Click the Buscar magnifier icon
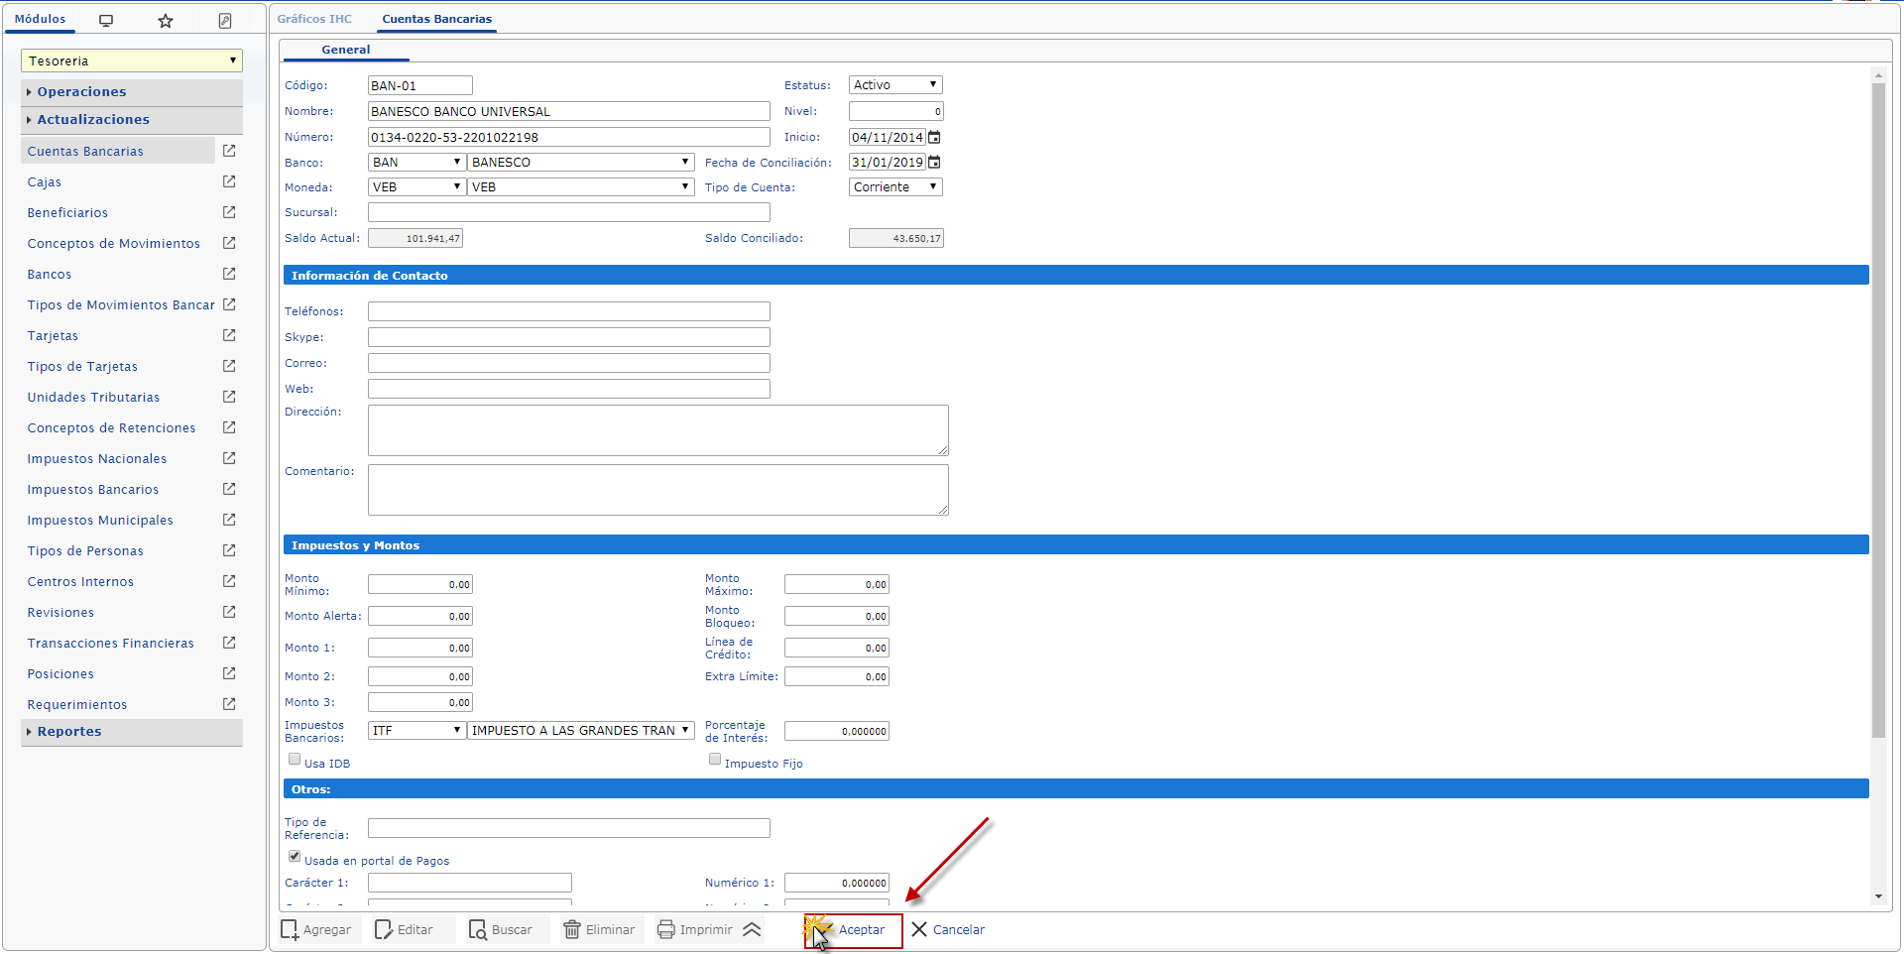The width and height of the screenshot is (1904, 954). (478, 929)
